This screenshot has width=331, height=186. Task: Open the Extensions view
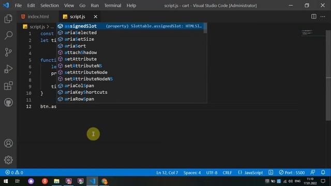tap(8, 86)
